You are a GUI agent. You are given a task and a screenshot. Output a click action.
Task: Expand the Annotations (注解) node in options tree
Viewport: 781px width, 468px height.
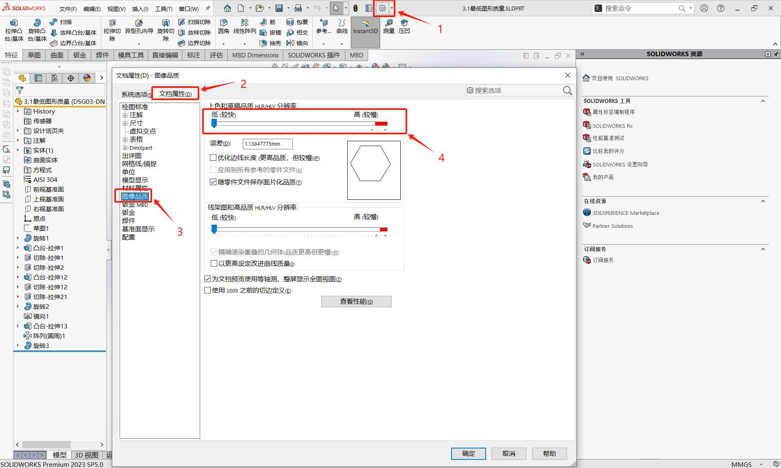[125, 115]
